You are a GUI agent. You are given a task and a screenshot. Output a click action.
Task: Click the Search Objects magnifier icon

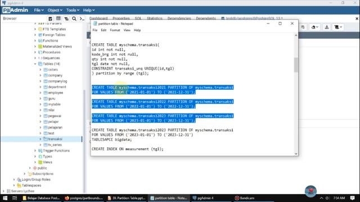coord(74,19)
